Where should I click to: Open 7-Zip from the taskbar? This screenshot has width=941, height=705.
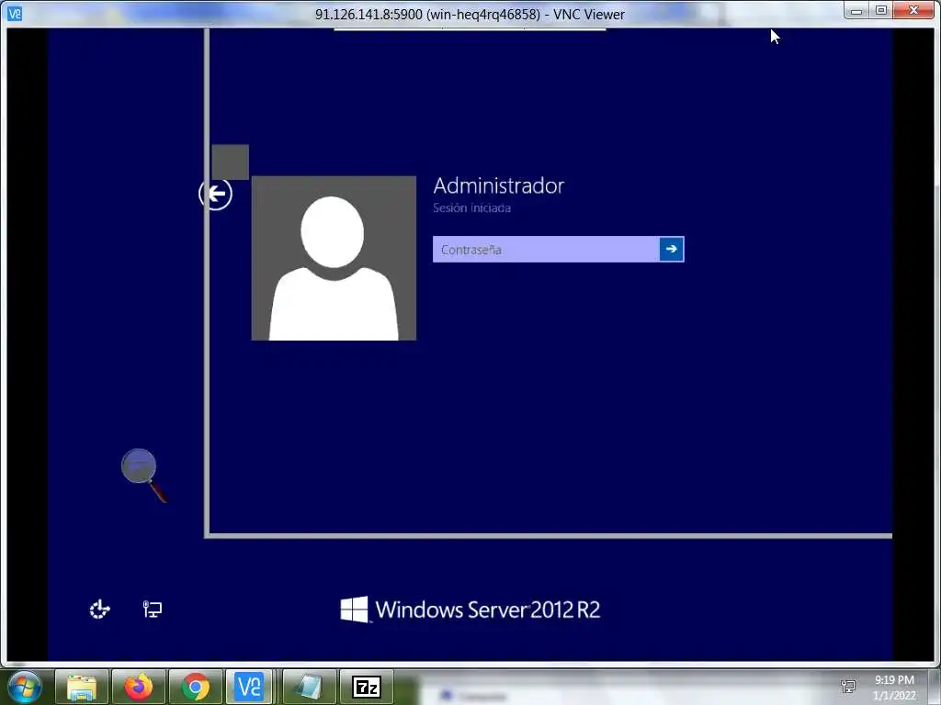pyautogui.click(x=367, y=687)
